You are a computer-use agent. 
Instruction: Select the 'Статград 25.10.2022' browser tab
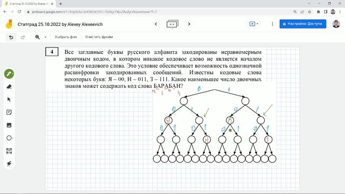point(29,4)
